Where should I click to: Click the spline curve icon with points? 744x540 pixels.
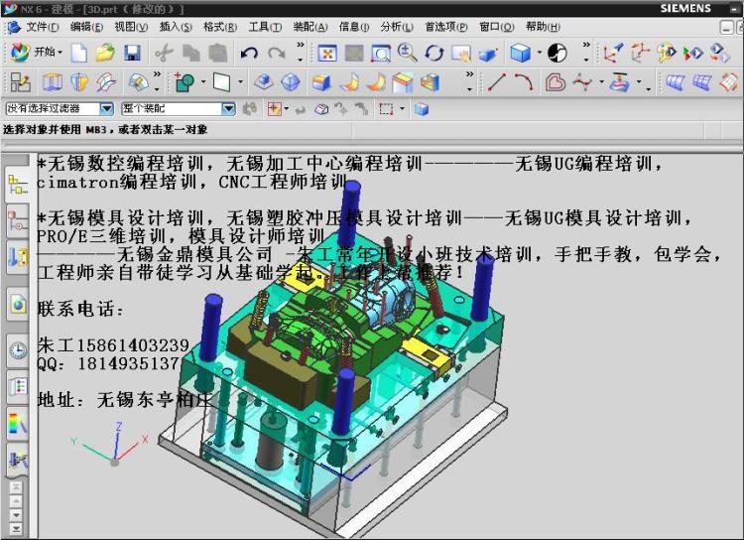click(x=582, y=82)
